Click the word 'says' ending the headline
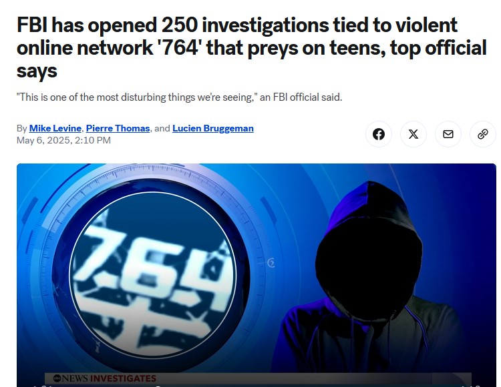Image resolution: width=501 pixels, height=387 pixels. click(x=37, y=71)
